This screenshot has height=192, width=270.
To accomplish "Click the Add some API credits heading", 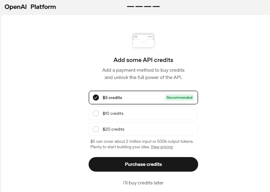I will (143, 60).
